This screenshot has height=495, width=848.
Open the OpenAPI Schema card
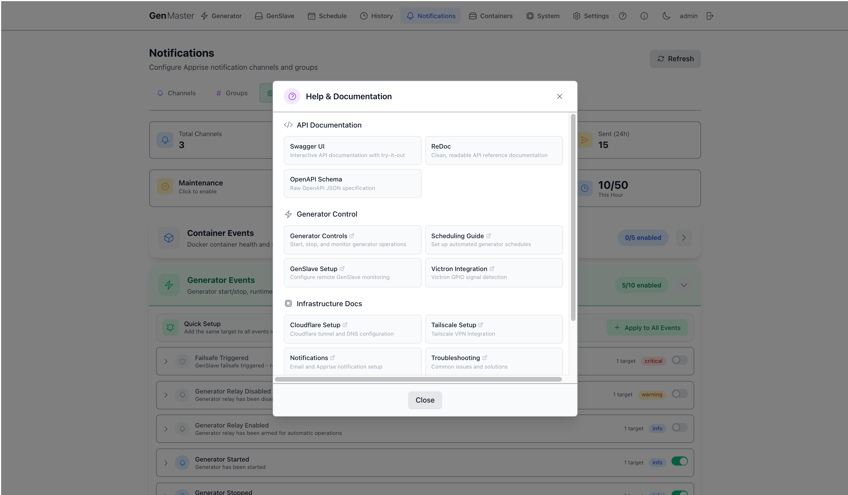click(x=353, y=183)
